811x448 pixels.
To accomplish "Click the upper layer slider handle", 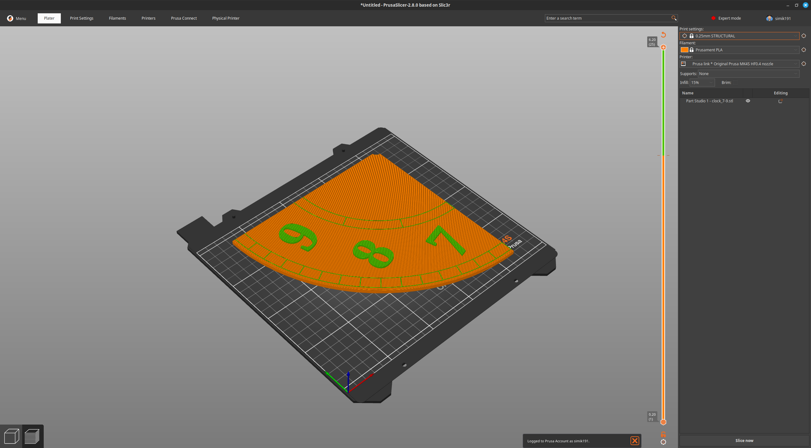I will (663, 47).
